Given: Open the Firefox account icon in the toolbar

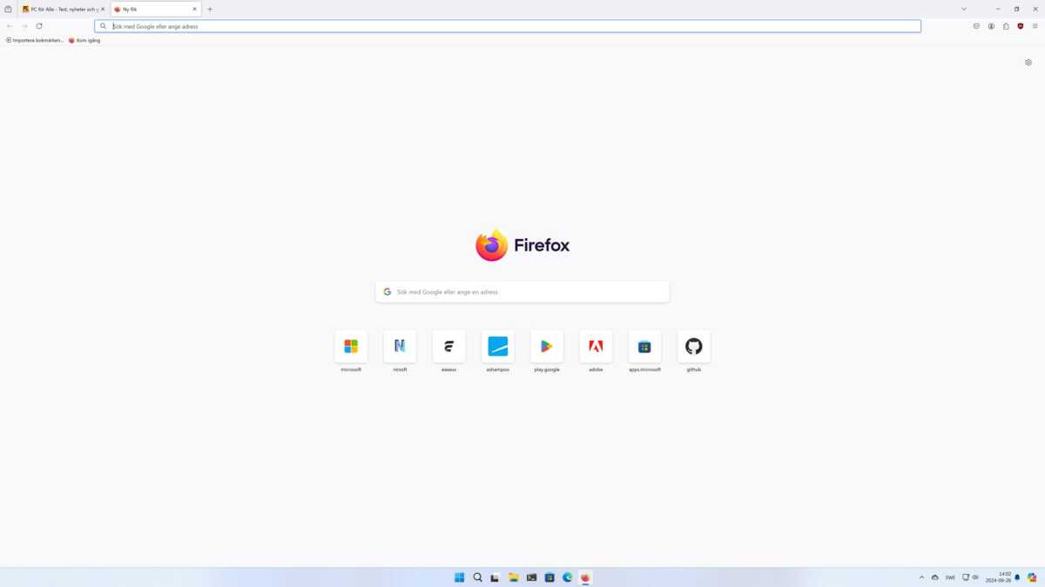Looking at the screenshot, I should coord(990,26).
